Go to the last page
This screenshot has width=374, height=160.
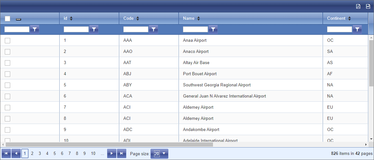click(121, 154)
